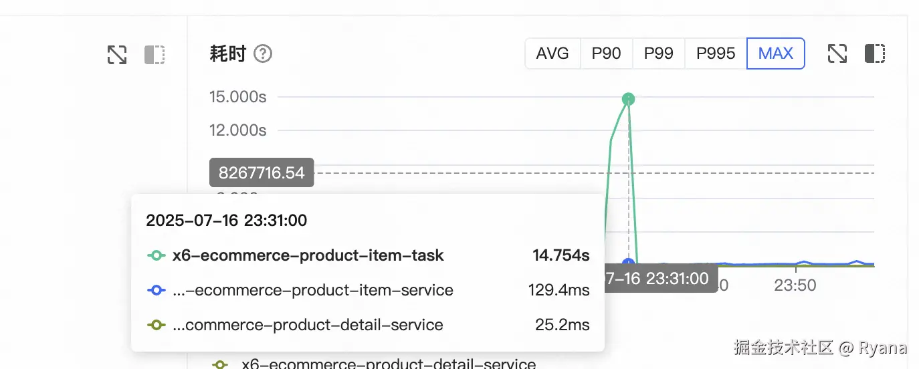The width and height of the screenshot is (919, 369).
Task: Toggle the left panel split view icon
Action: (155, 54)
